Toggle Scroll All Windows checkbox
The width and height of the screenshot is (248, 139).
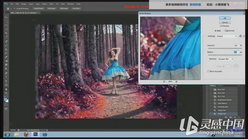point(15,9)
